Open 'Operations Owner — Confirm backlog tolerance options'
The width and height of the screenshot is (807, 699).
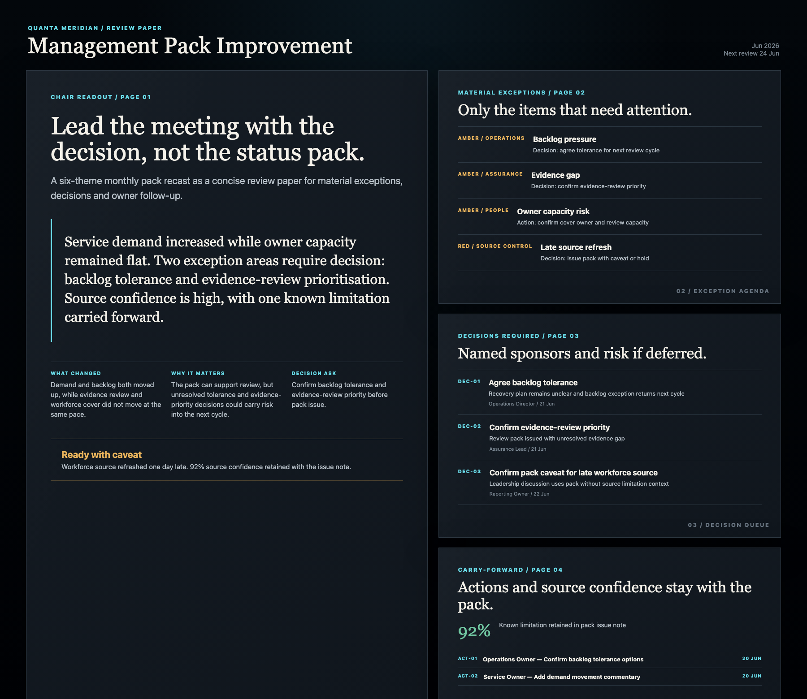[563, 660]
